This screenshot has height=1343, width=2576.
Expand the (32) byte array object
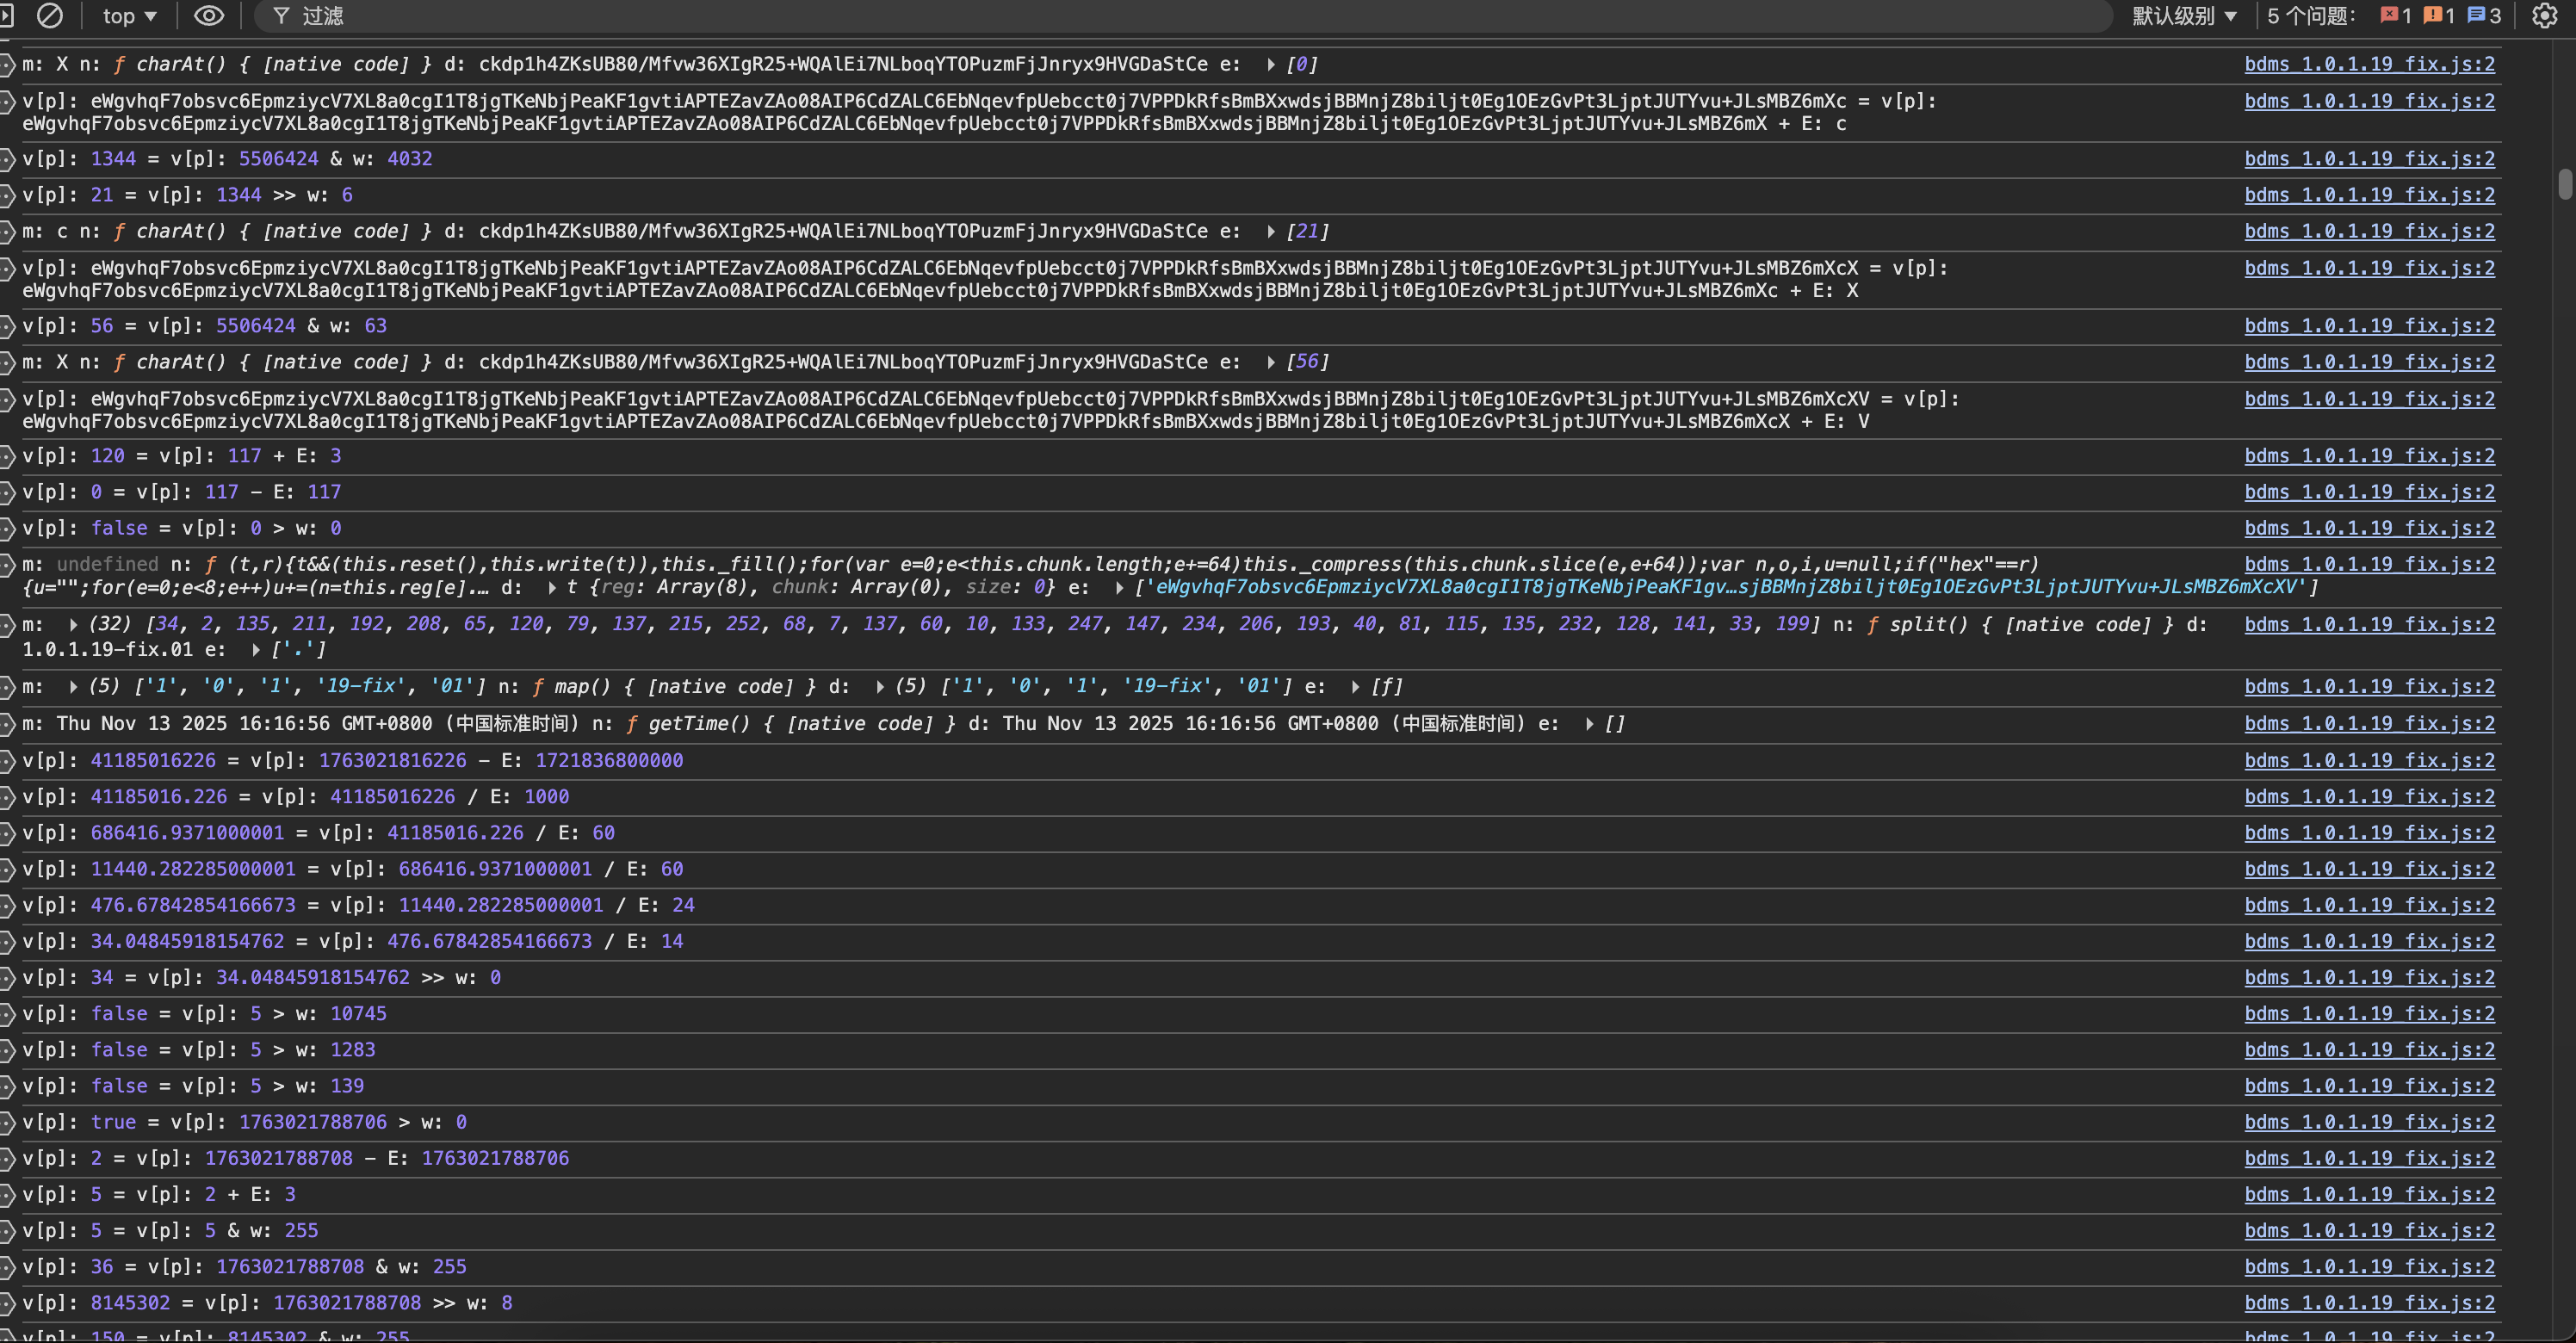[x=74, y=625]
